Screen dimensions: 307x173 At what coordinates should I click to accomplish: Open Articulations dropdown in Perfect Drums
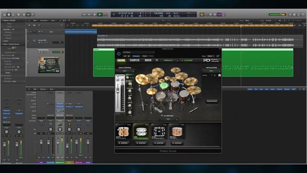211,71
